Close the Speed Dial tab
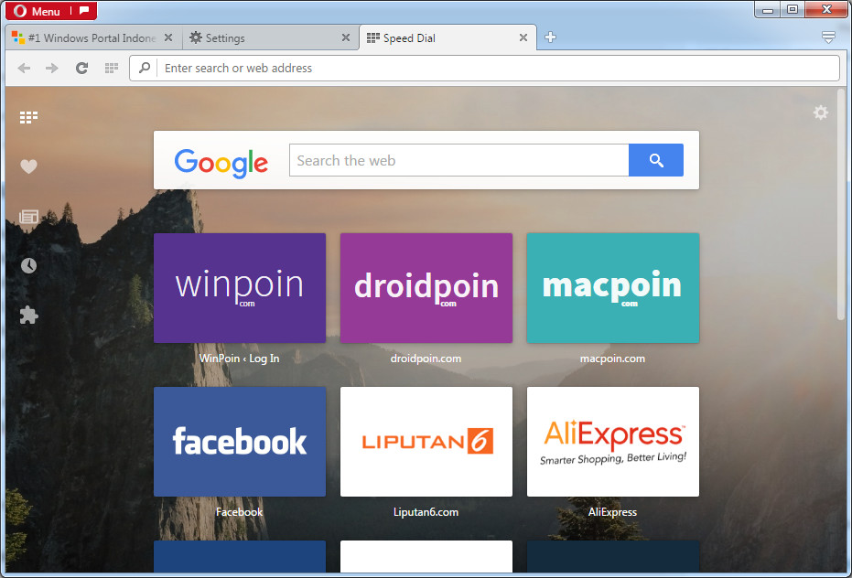This screenshot has height=578, width=852. pyautogui.click(x=523, y=37)
